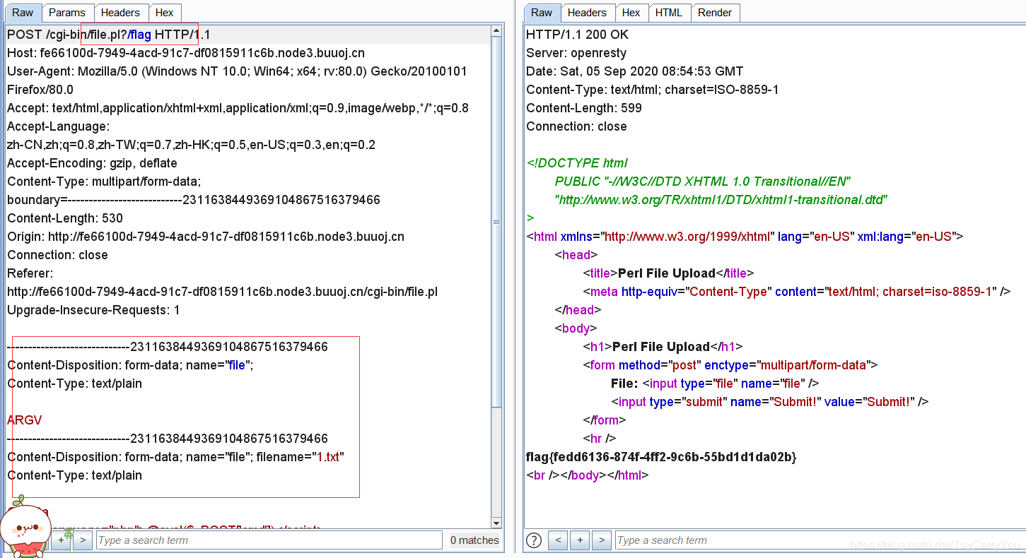1026x558 pixels.
Task: Click the response 'Connection: close' header
Action: coord(576,126)
